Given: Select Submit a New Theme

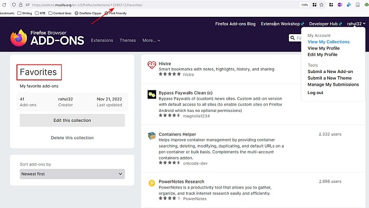Looking at the screenshot, I should click(x=329, y=78).
